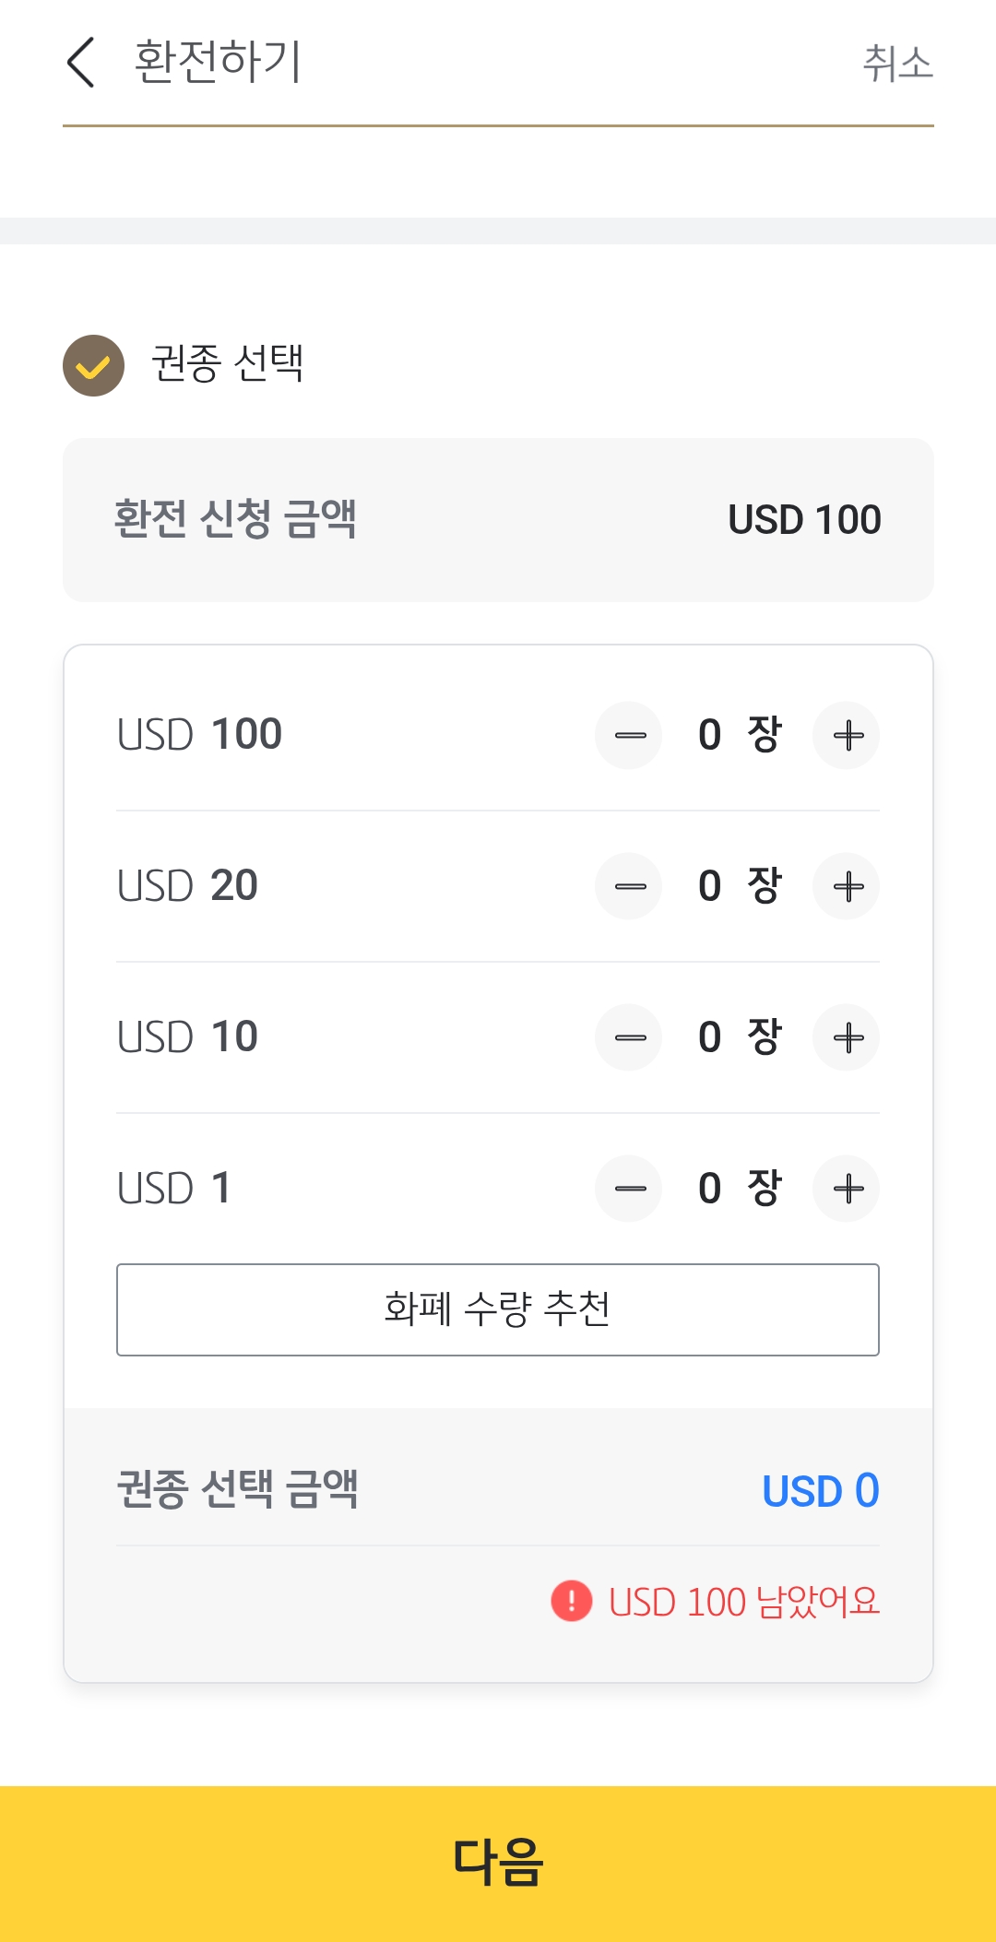Tap the USD 20 quantity value
The width and height of the screenshot is (996, 1942).
tap(710, 887)
